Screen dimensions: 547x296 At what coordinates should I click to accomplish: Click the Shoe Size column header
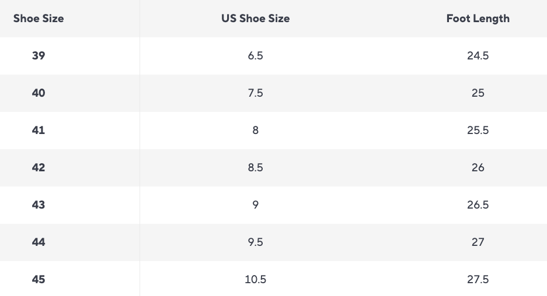39,19
